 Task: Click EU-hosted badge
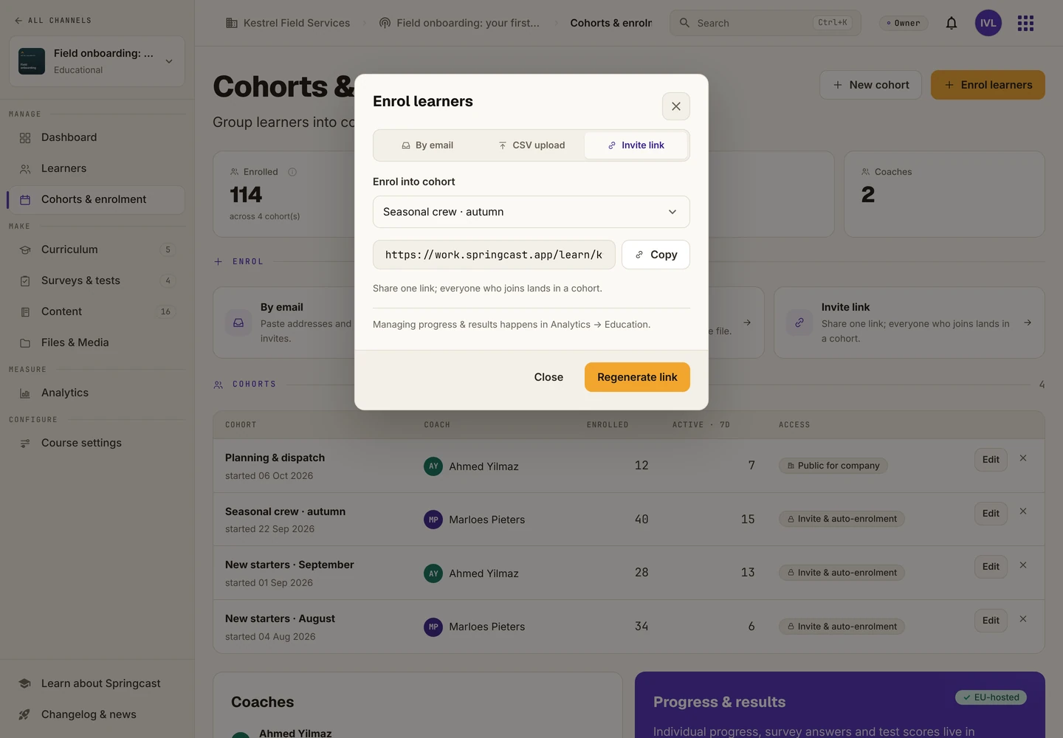[991, 697]
